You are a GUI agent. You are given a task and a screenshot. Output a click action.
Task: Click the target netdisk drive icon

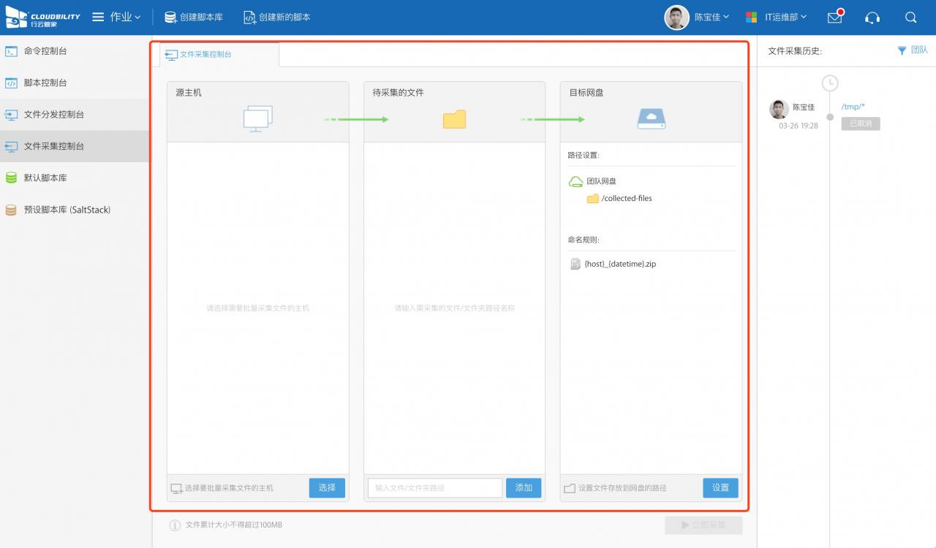tap(651, 119)
